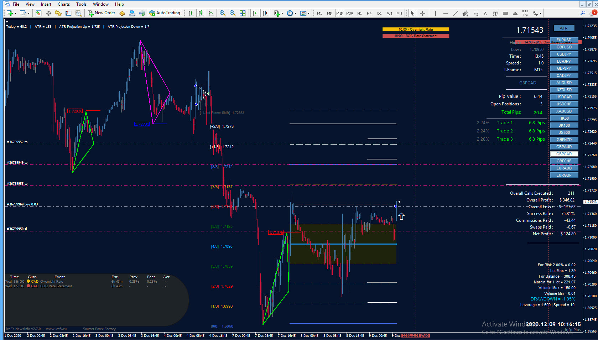Open the Charts menu
Viewport: 598px width, 340px height.
coord(64,4)
